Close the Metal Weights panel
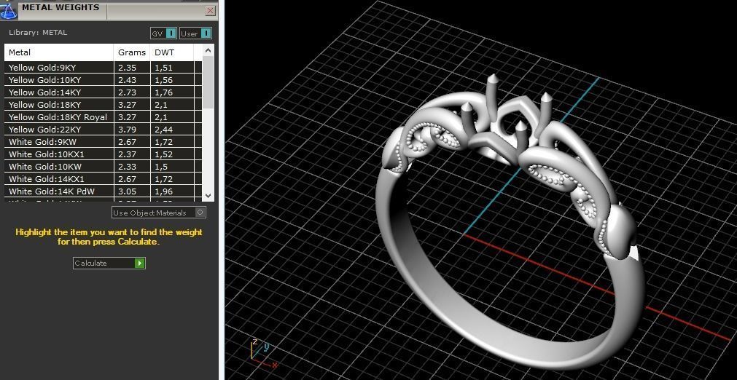Screen dimensions: 737x380 [211, 11]
